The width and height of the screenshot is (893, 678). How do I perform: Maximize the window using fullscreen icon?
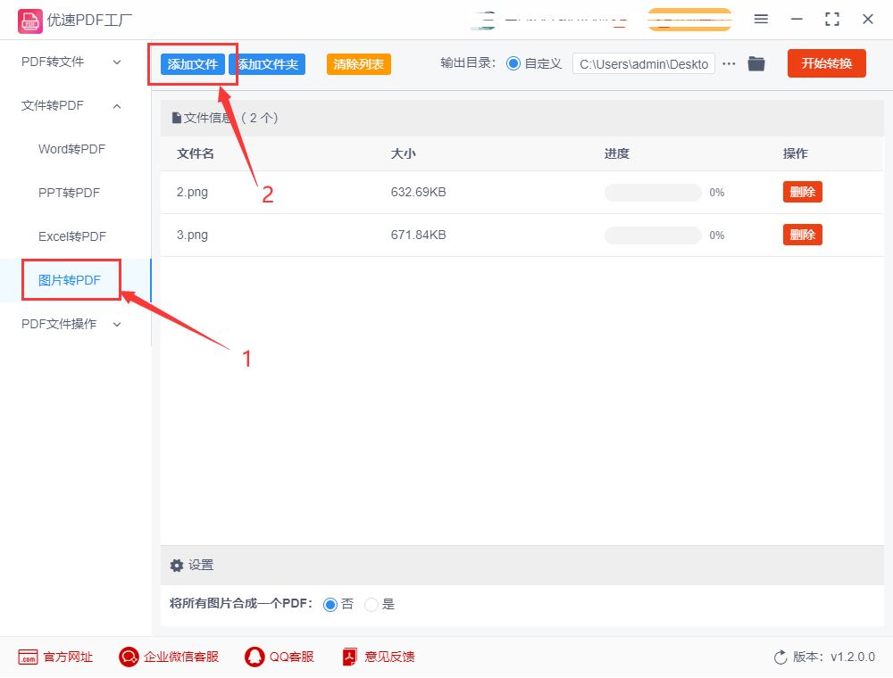tap(832, 20)
